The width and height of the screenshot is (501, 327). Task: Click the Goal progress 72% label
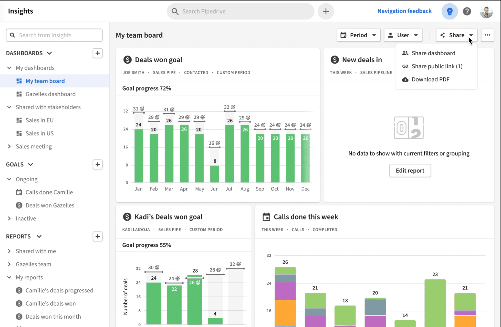point(147,88)
